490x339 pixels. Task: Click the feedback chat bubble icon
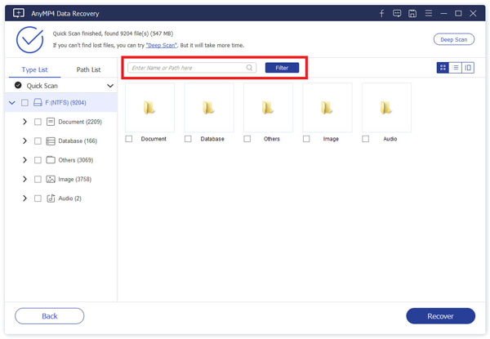pyautogui.click(x=397, y=14)
